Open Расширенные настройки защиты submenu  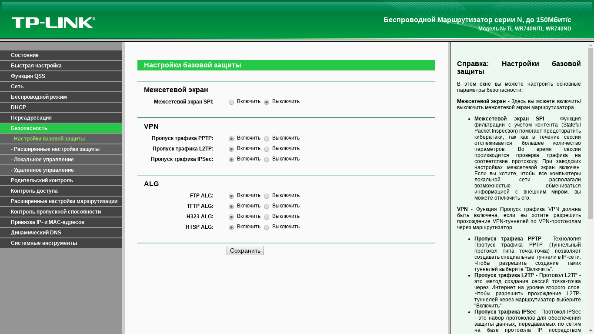tap(61, 149)
